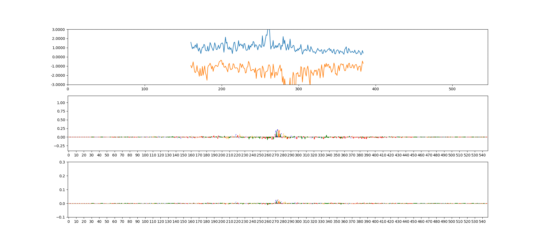Click the left start of the orange line
Viewport: 542px width, 244px height.
click(x=191, y=65)
